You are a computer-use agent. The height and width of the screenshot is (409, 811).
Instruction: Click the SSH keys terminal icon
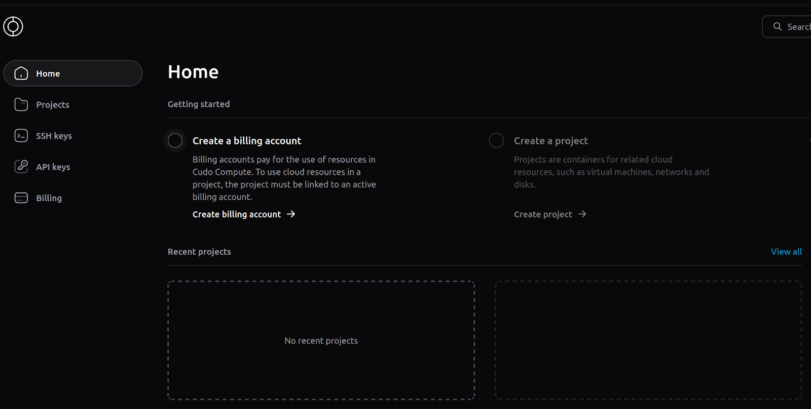click(x=21, y=136)
